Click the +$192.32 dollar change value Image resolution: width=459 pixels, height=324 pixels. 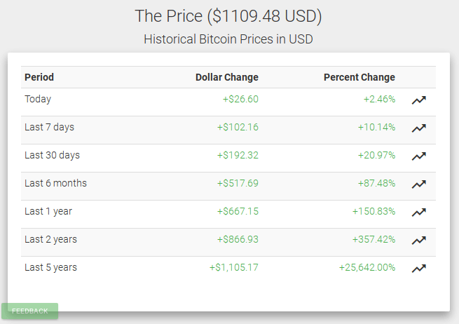(x=238, y=155)
